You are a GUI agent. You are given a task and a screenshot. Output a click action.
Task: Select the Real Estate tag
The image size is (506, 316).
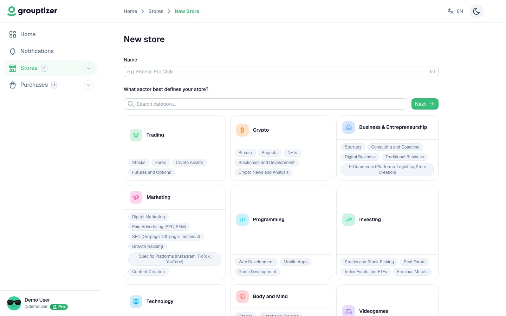pyautogui.click(x=415, y=262)
